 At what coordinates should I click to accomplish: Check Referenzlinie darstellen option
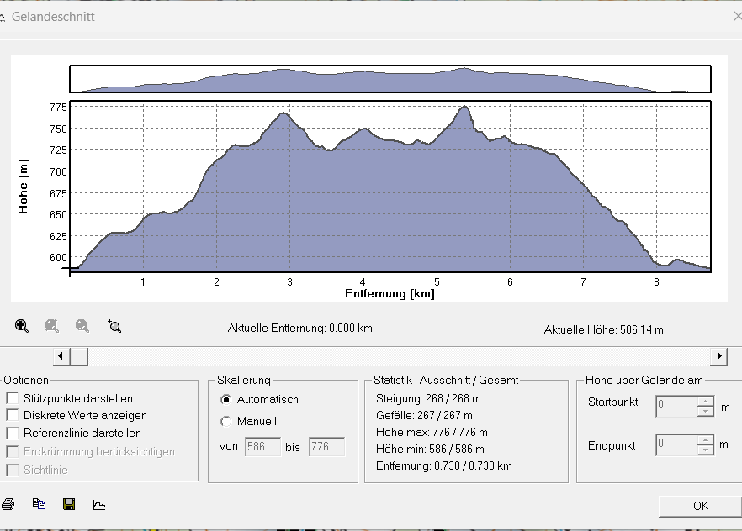point(13,433)
